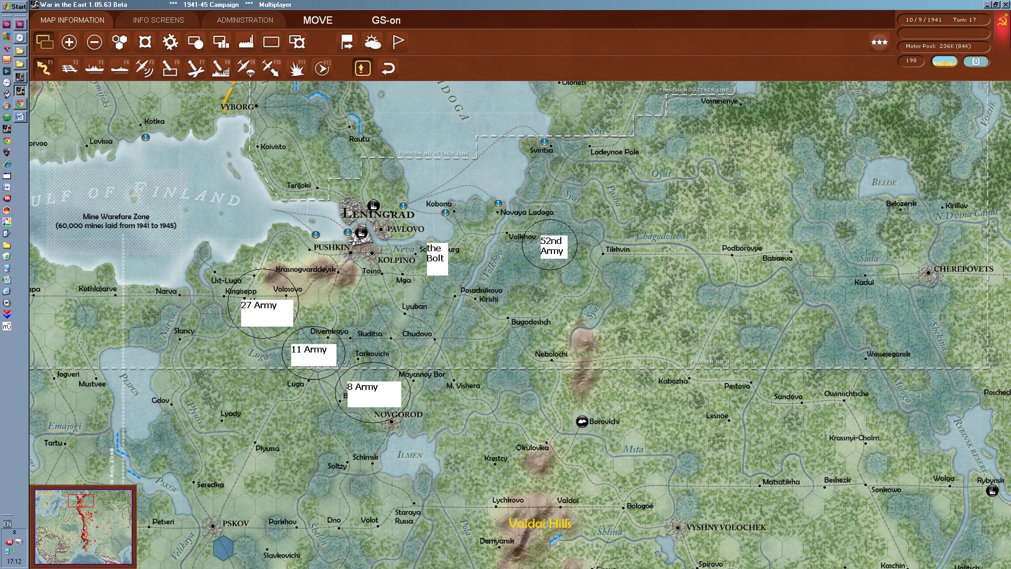
Task: Click the rectangle with circle toolbar icon
Action: 195,42
